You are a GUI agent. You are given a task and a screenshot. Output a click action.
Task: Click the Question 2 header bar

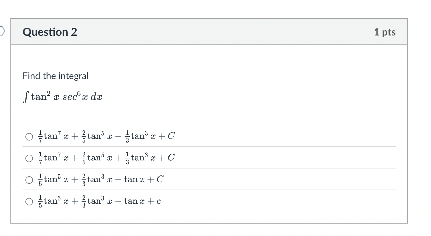[202, 32]
